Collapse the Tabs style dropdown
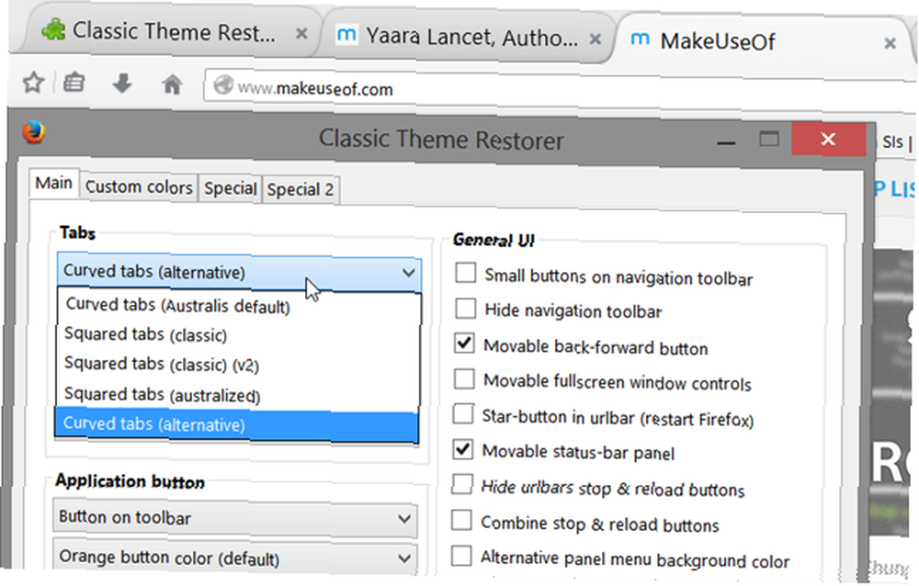The height and width of the screenshot is (586, 919). pyautogui.click(x=239, y=273)
